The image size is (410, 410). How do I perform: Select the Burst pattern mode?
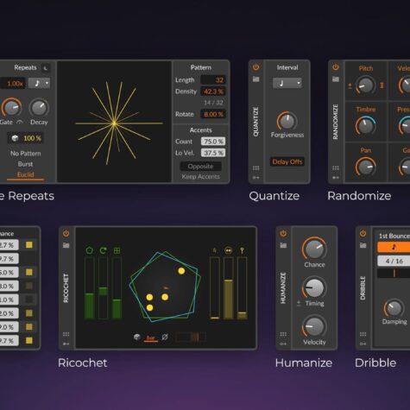25,164
